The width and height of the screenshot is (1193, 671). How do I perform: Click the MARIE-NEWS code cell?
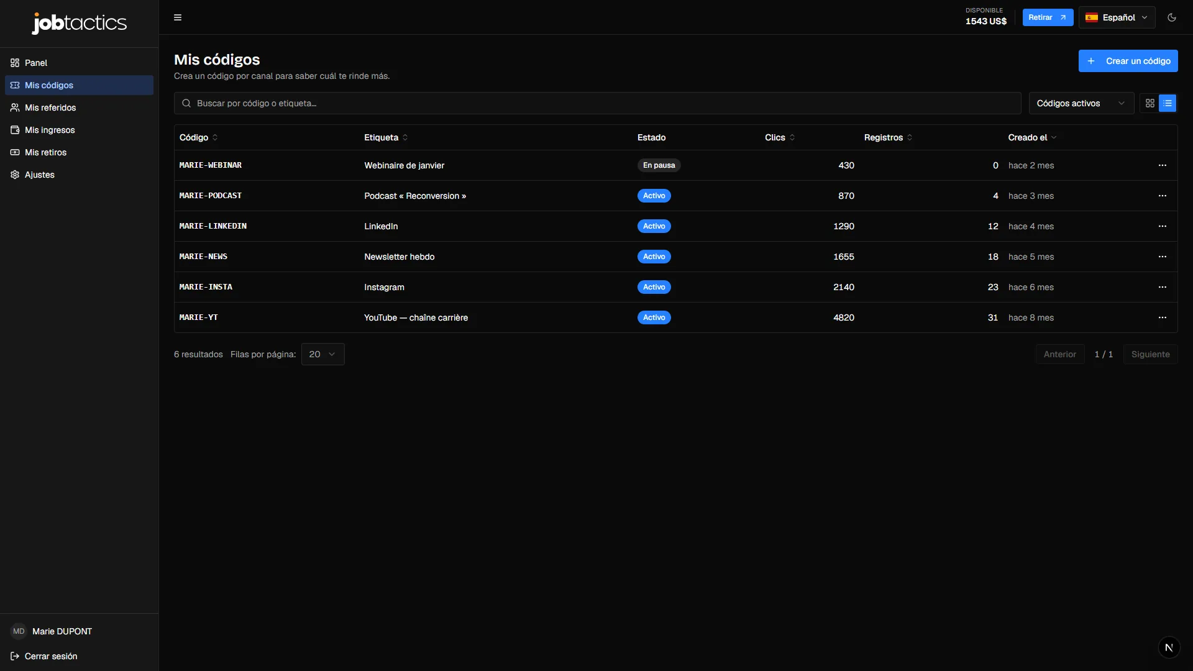click(x=203, y=257)
